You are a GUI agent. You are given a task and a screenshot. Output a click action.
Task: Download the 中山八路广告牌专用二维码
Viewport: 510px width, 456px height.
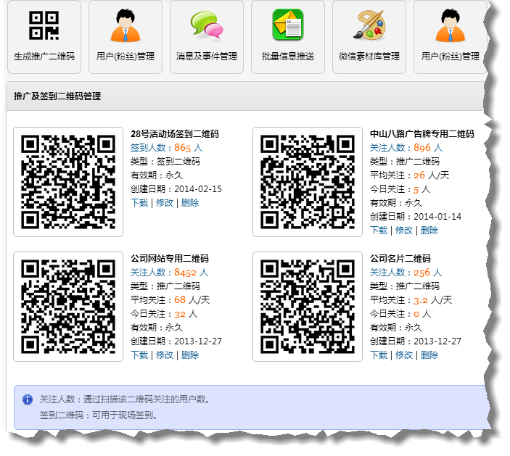click(x=379, y=231)
